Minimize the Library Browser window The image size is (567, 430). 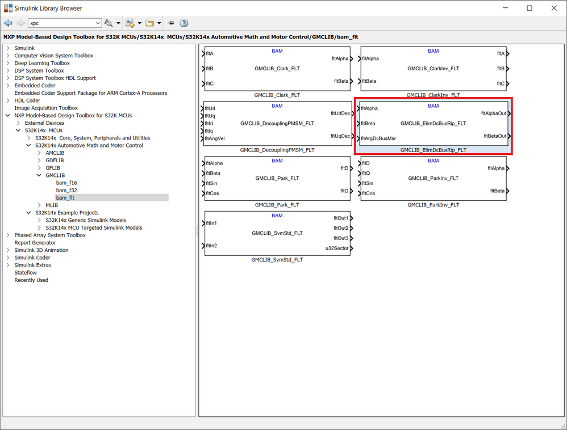click(506, 8)
